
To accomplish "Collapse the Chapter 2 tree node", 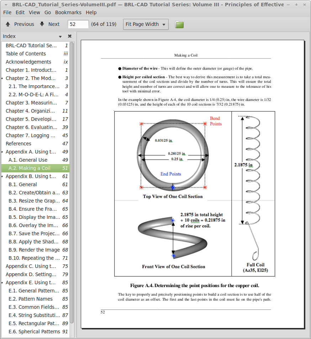I will pos(2,78).
